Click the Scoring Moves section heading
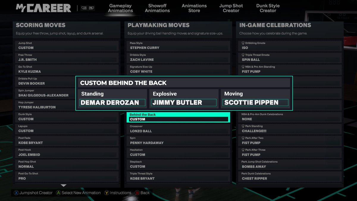 (40, 25)
